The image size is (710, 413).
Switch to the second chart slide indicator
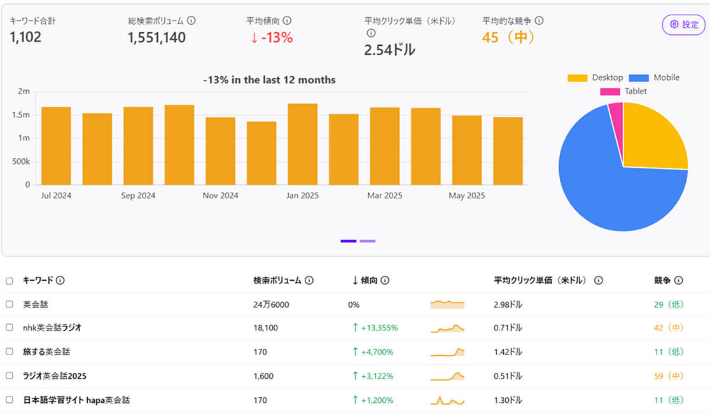coord(367,241)
